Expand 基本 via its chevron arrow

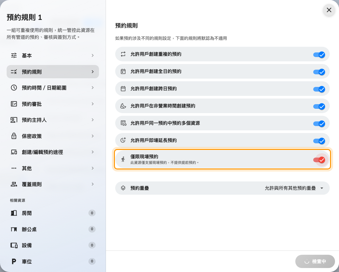(x=93, y=55)
